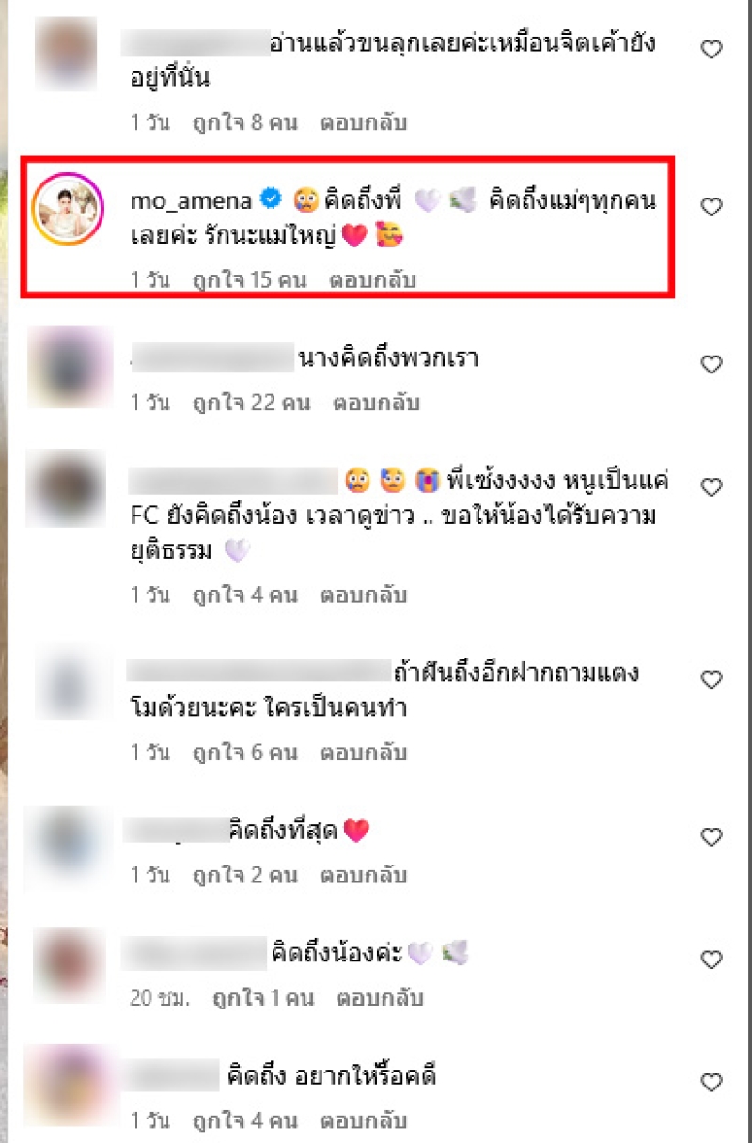Viewport: 752px width, 1143px height.
Task: Like the 'พี่เซ้งงงงง' comment
Action: pos(713,486)
